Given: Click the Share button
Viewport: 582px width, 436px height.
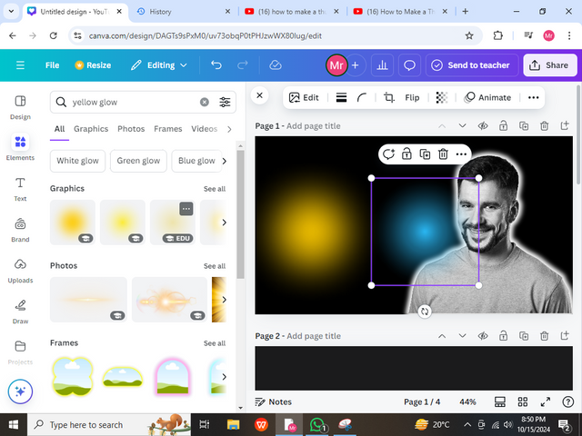Looking at the screenshot, I should (550, 65).
